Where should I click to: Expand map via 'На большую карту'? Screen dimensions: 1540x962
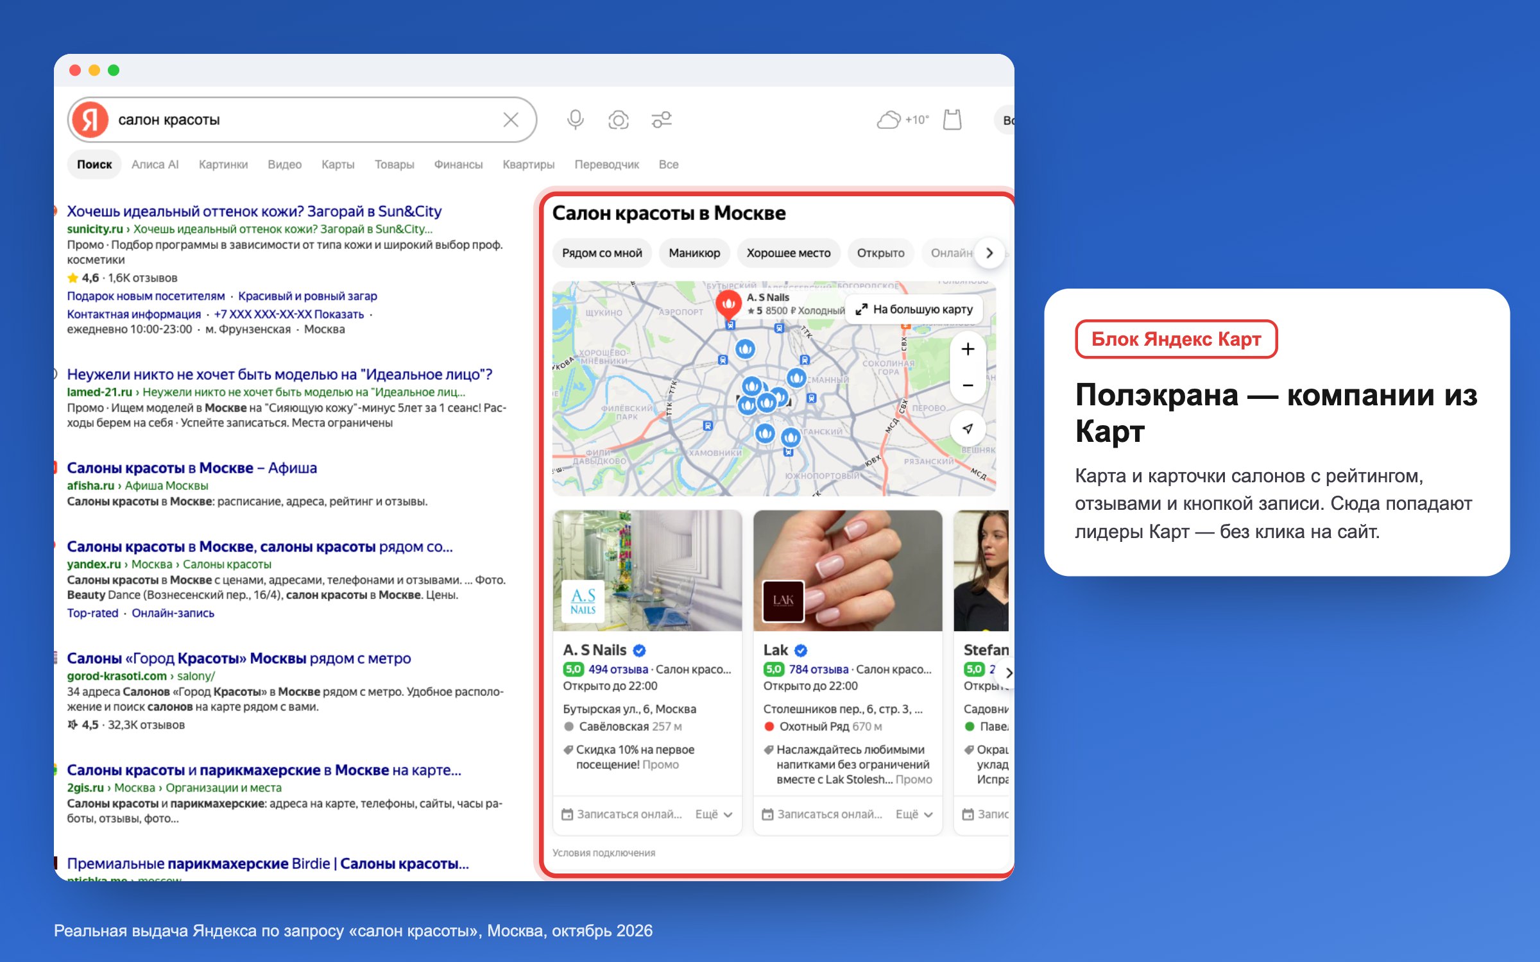[914, 310]
